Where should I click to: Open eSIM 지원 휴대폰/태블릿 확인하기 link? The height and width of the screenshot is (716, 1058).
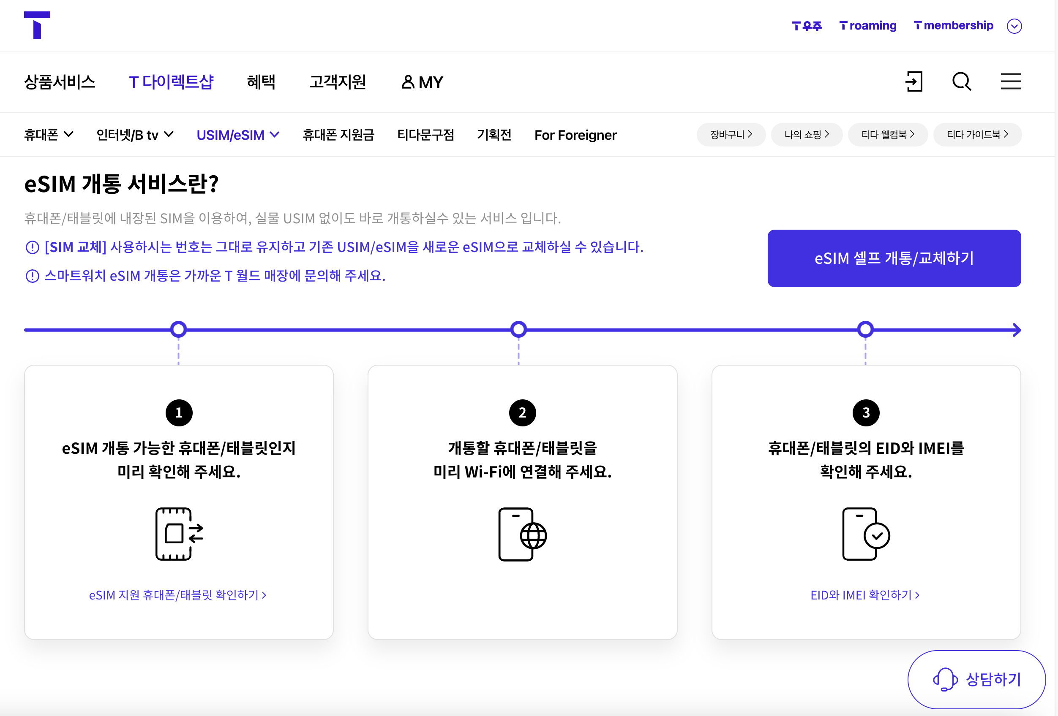click(x=177, y=595)
